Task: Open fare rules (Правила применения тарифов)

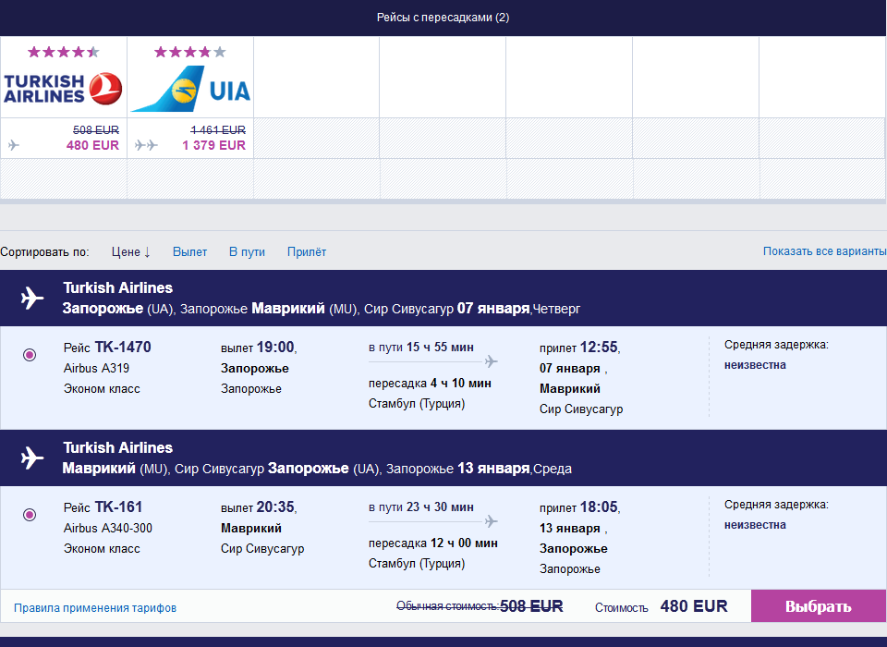Action: [95, 607]
